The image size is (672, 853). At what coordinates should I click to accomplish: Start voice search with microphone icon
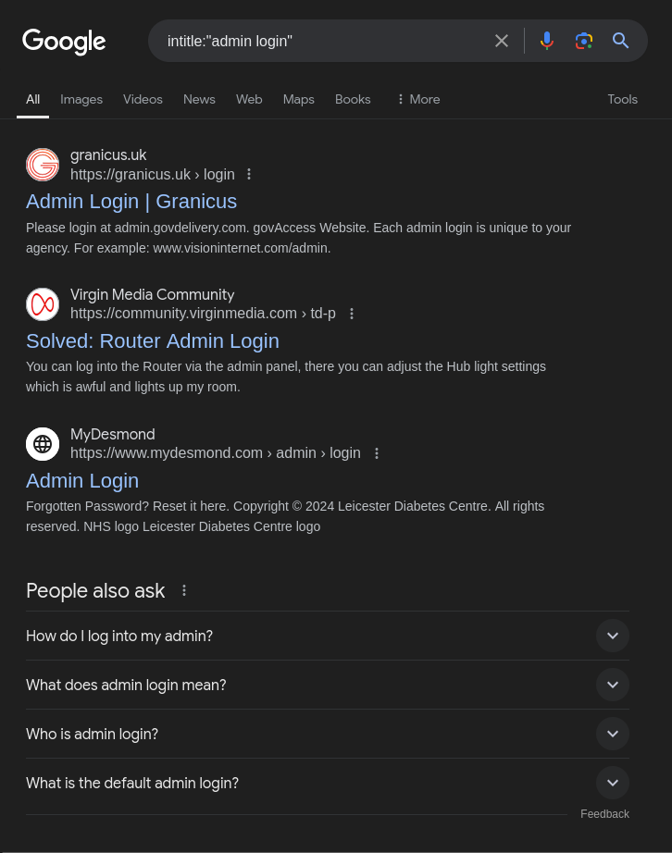pyautogui.click(x=547, y=41)
